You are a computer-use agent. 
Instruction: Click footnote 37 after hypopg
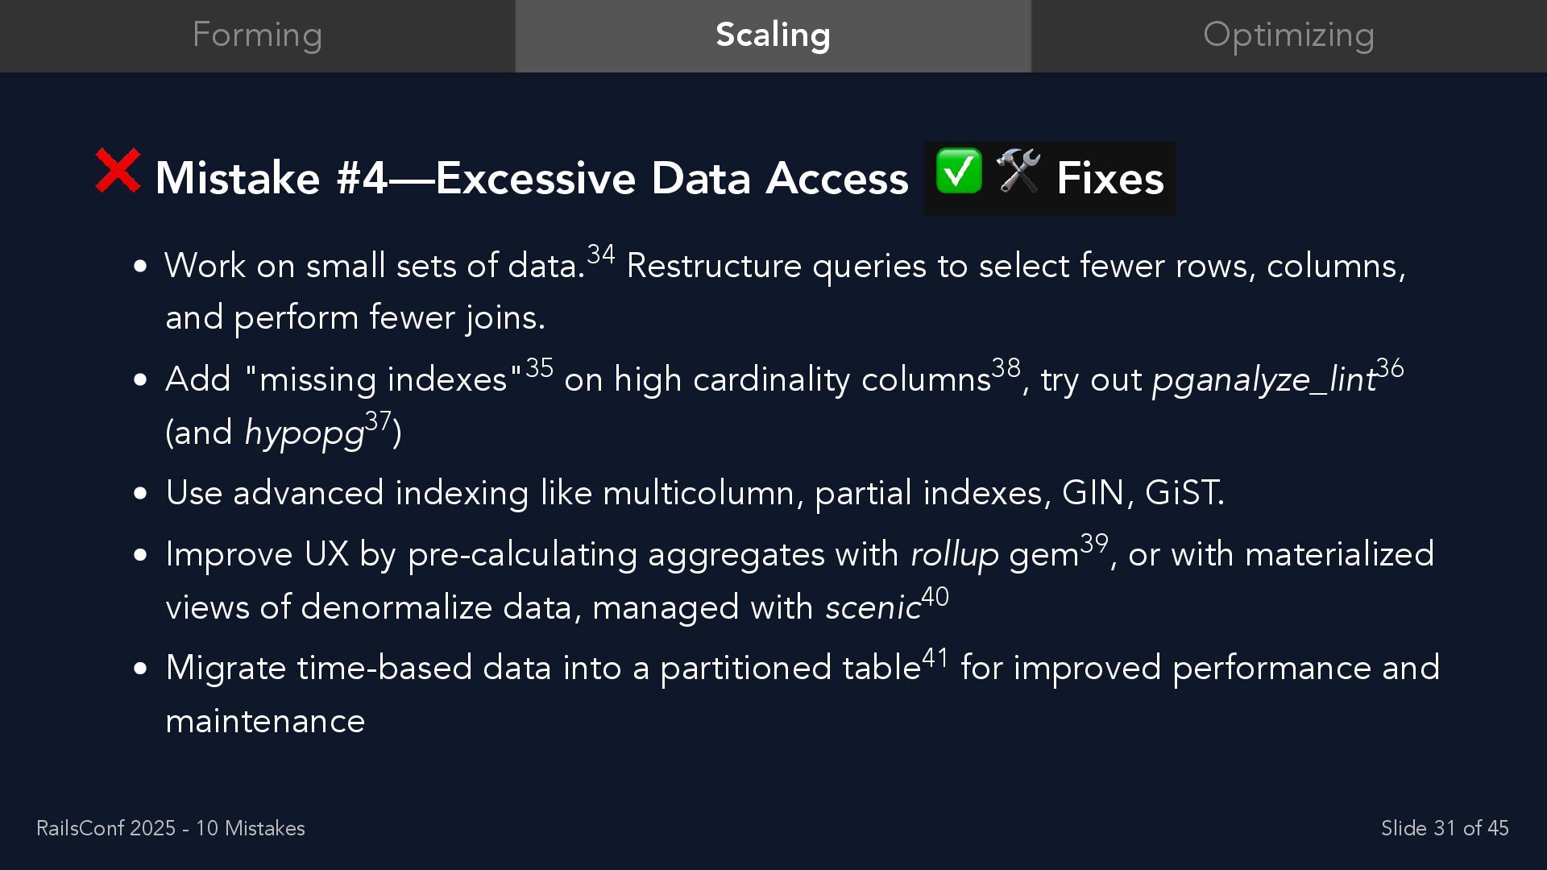point(378,421)
